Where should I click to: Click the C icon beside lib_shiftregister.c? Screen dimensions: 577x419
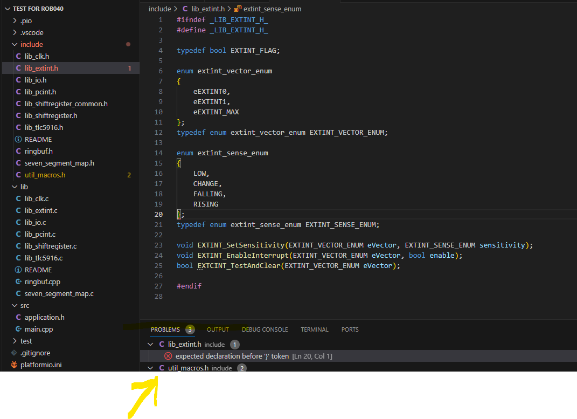(x=18, y=246)
